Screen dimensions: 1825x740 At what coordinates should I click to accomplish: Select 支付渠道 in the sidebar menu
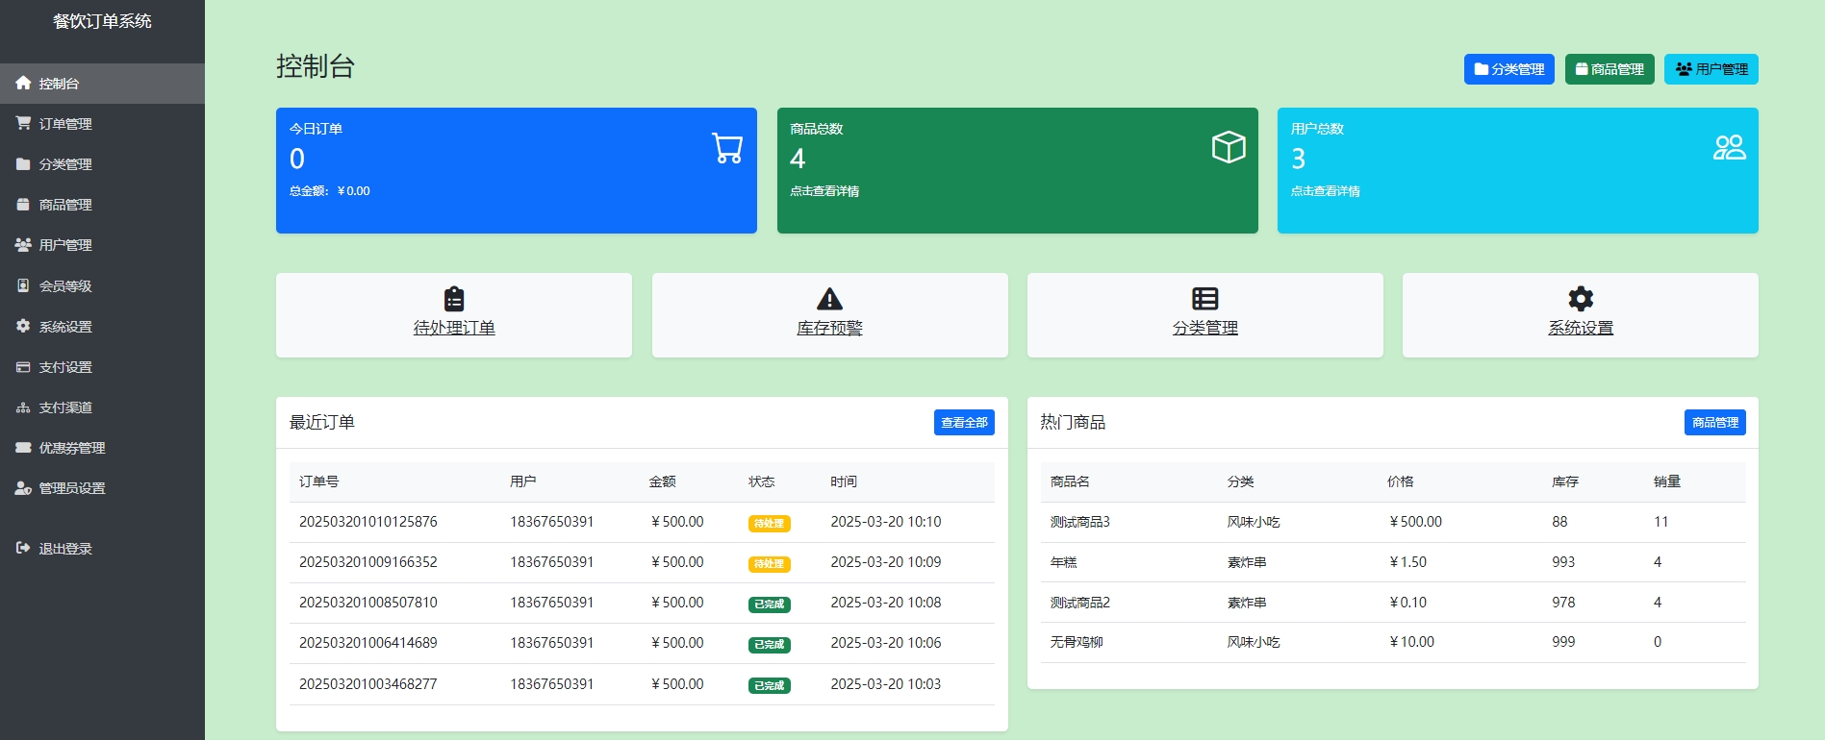(x=64, y=407)
